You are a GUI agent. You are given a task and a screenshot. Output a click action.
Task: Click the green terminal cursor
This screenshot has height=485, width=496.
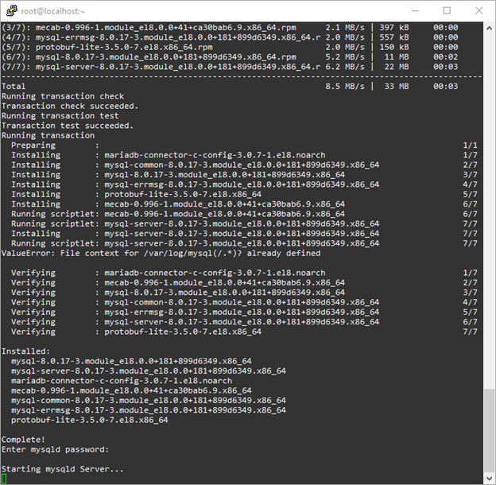click(4, 479)
